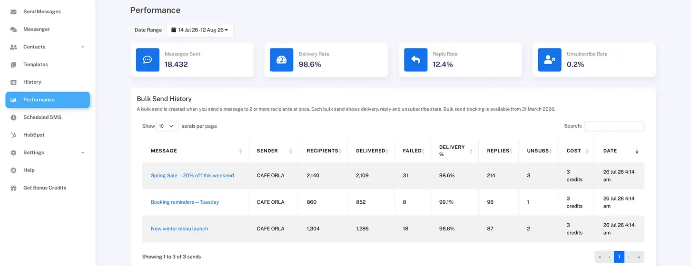Open Spring Sale 20% off message link
The height and width of the screenshot is (266, 691).
(x=192, y=176)
